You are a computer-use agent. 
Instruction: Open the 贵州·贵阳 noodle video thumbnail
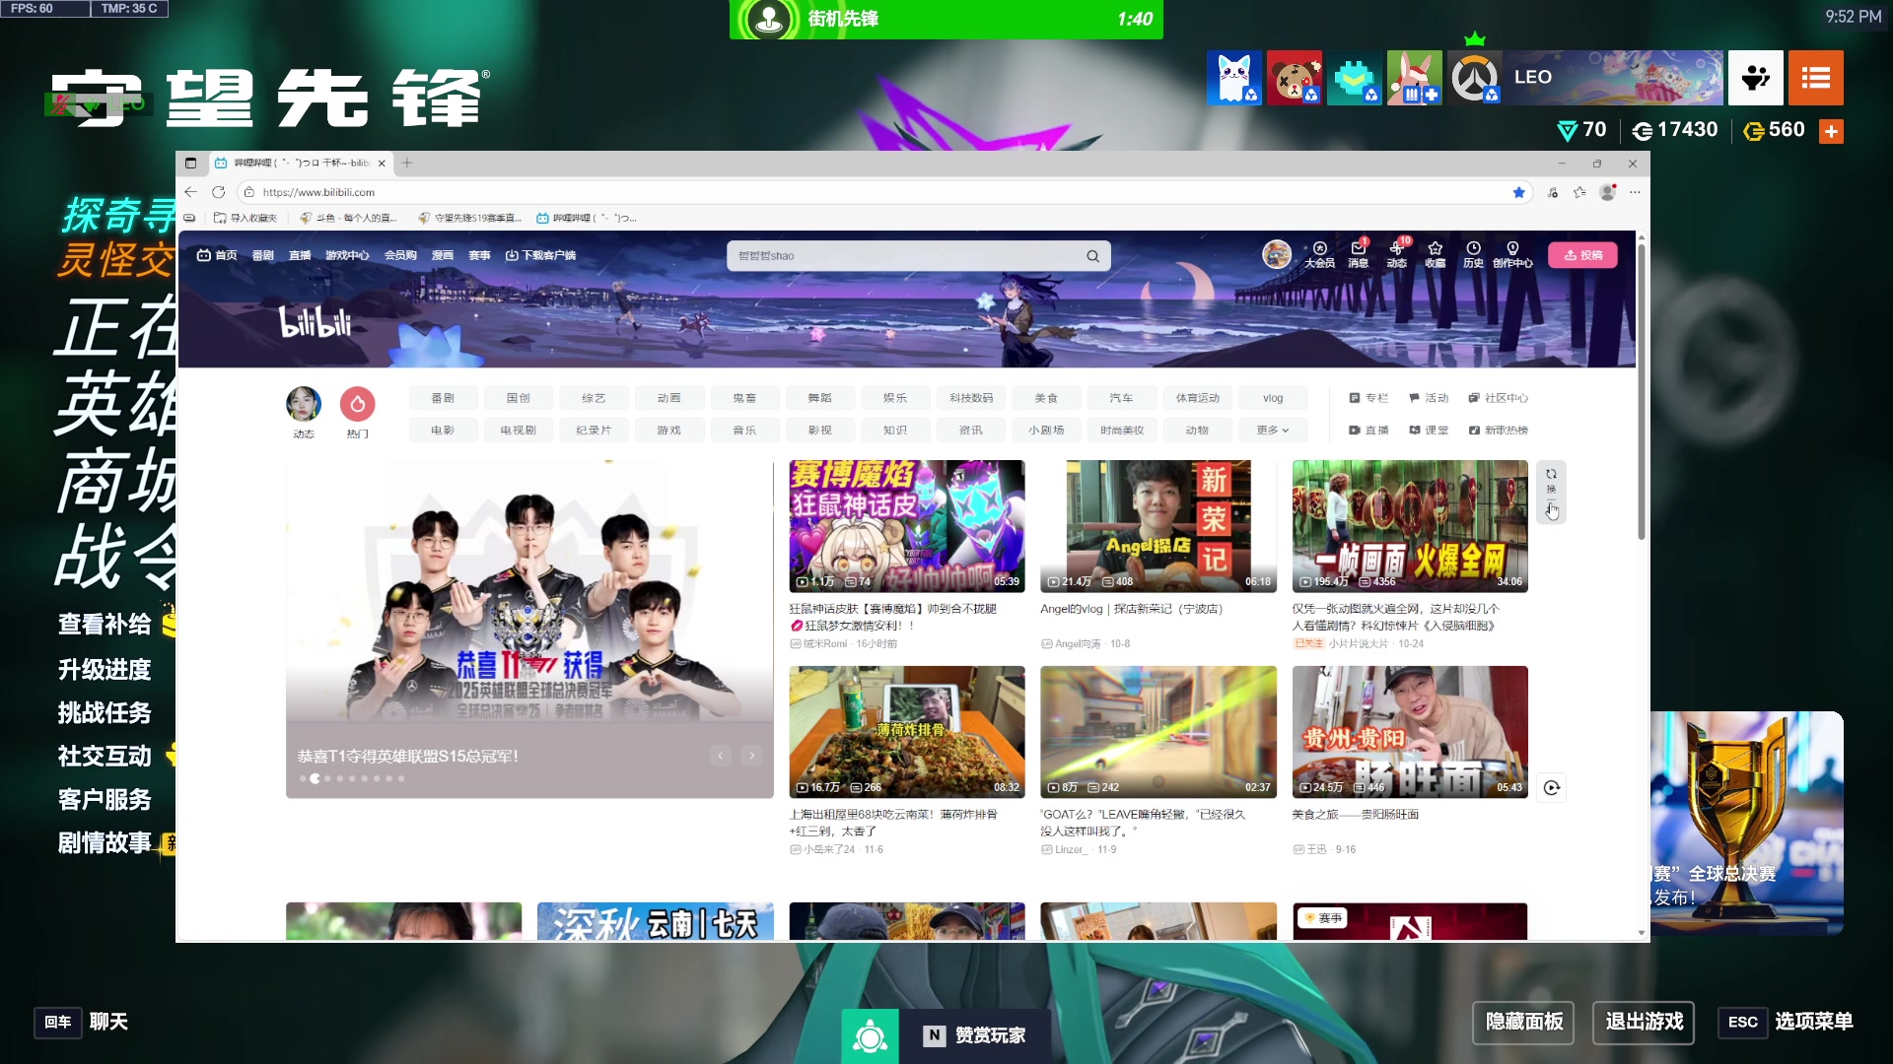[1410, 732]
